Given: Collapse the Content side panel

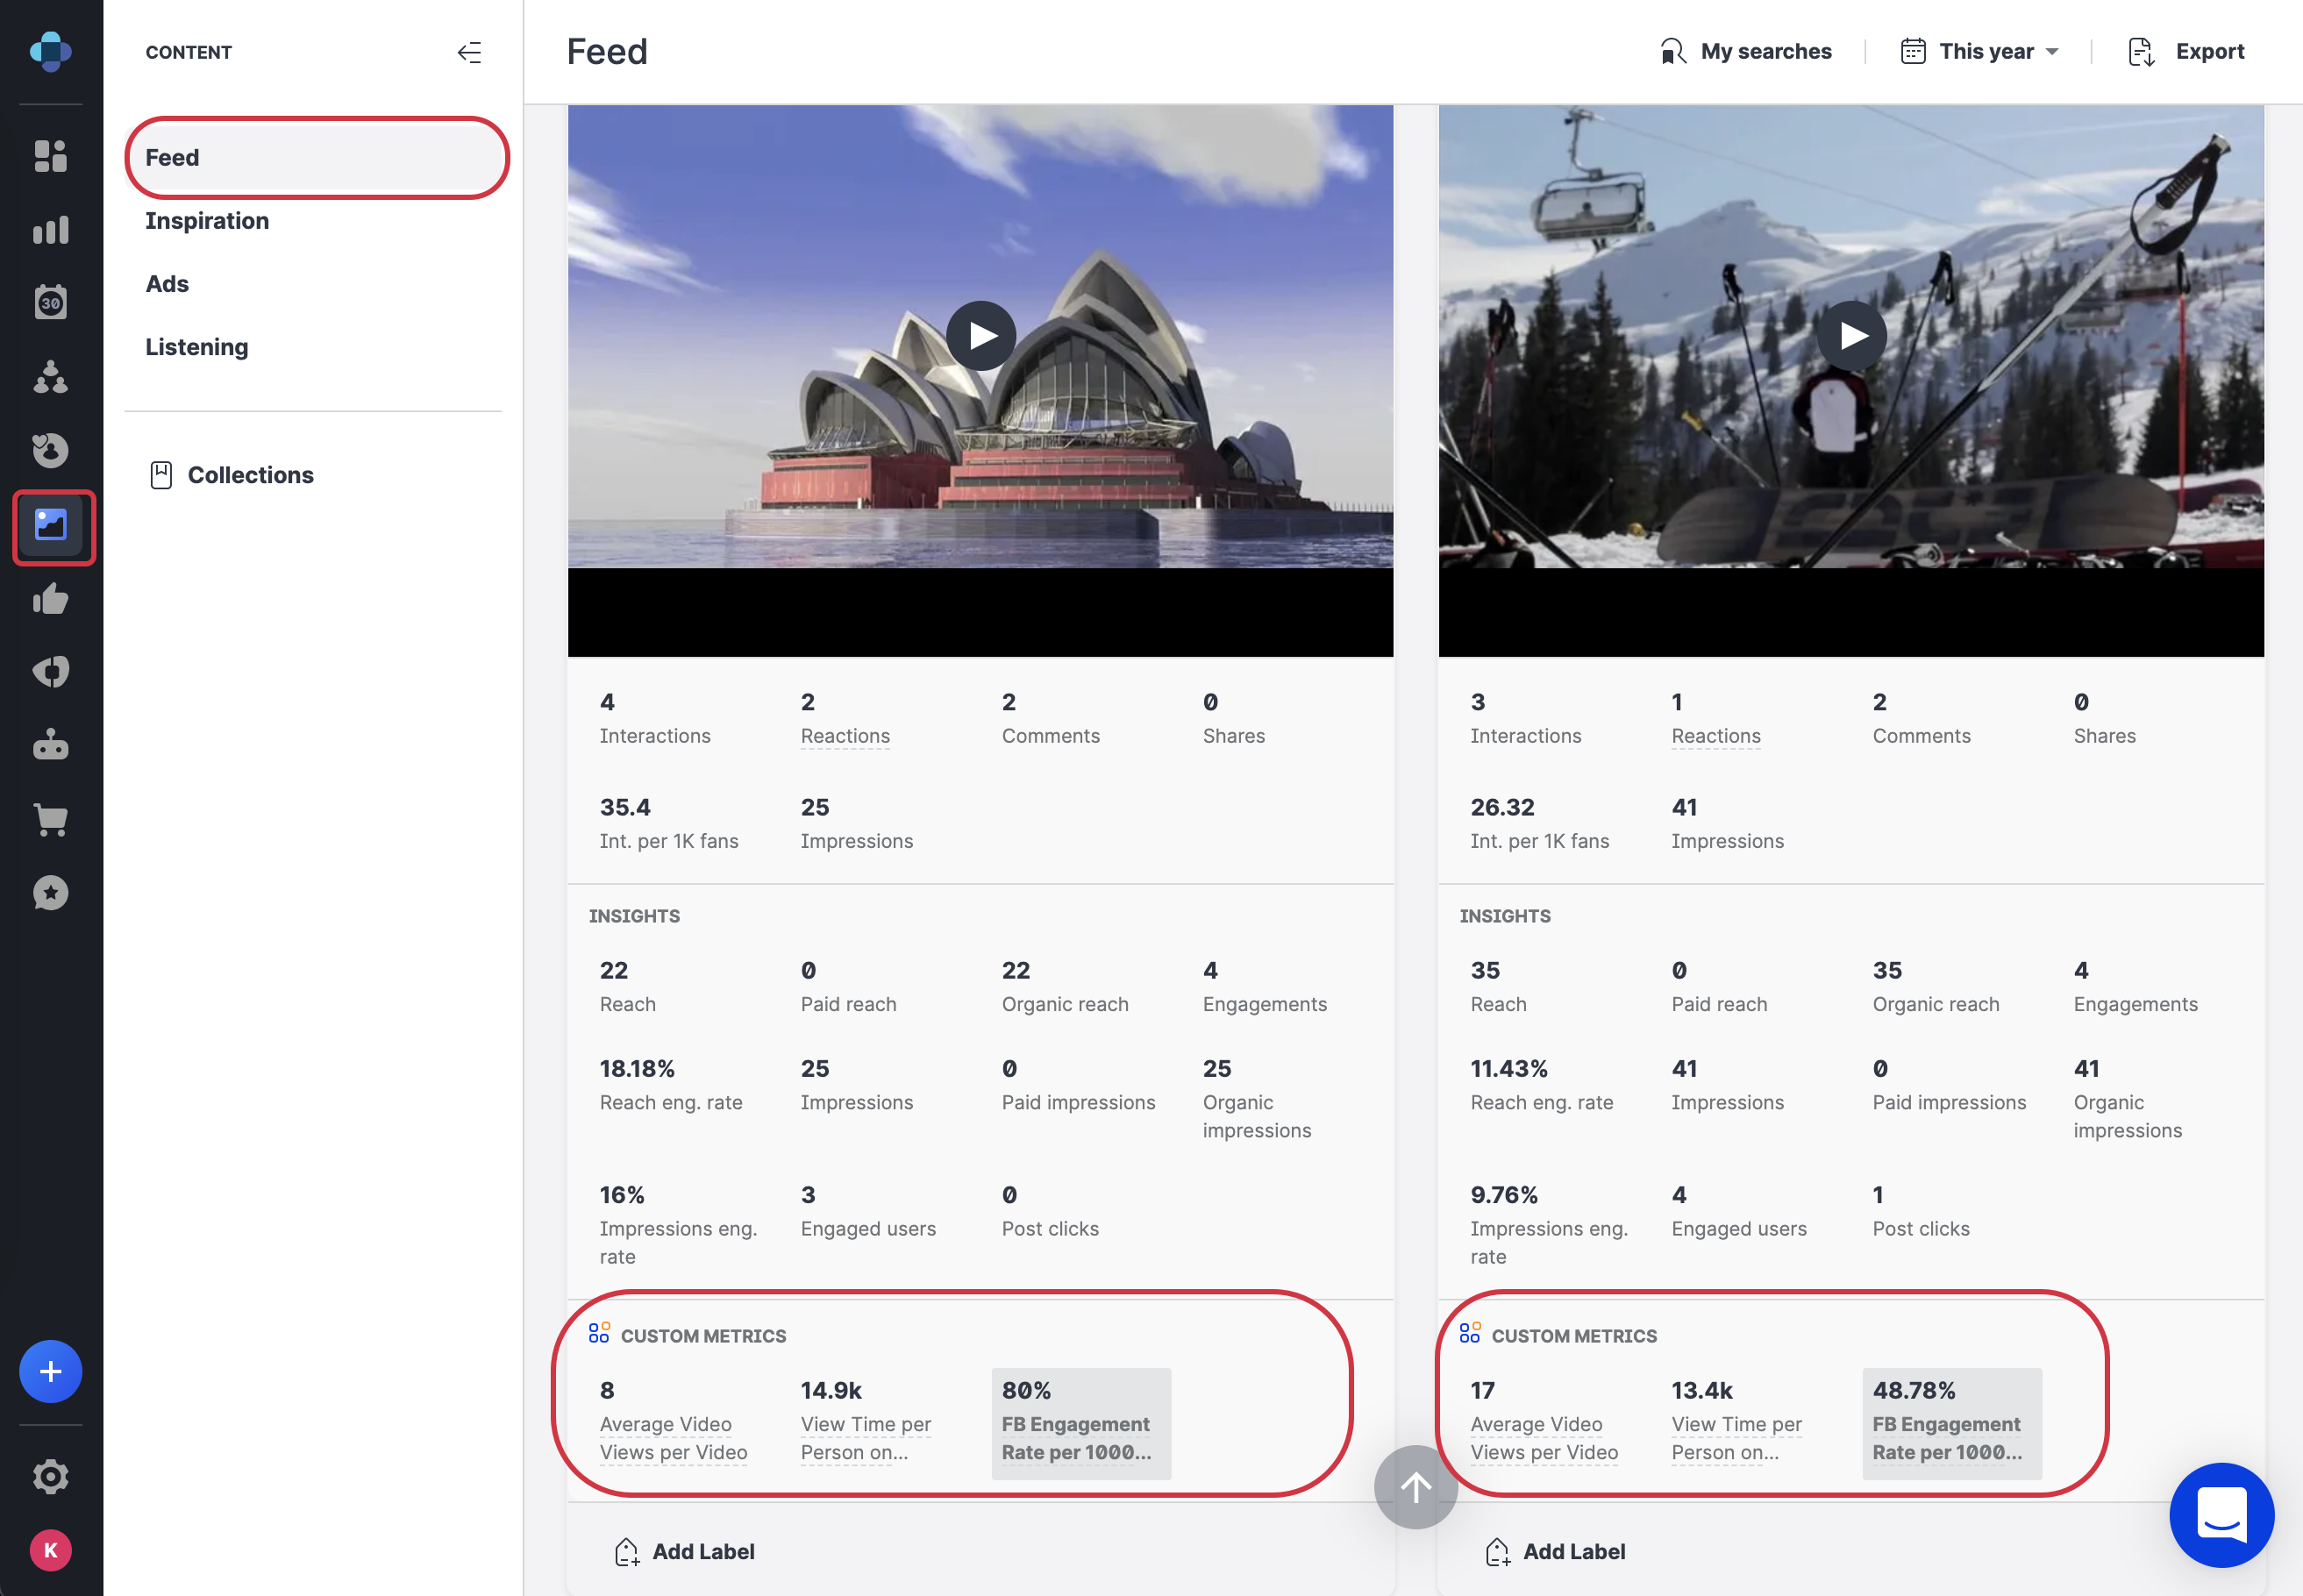Looking at the screenshot, I should [469, 52].
